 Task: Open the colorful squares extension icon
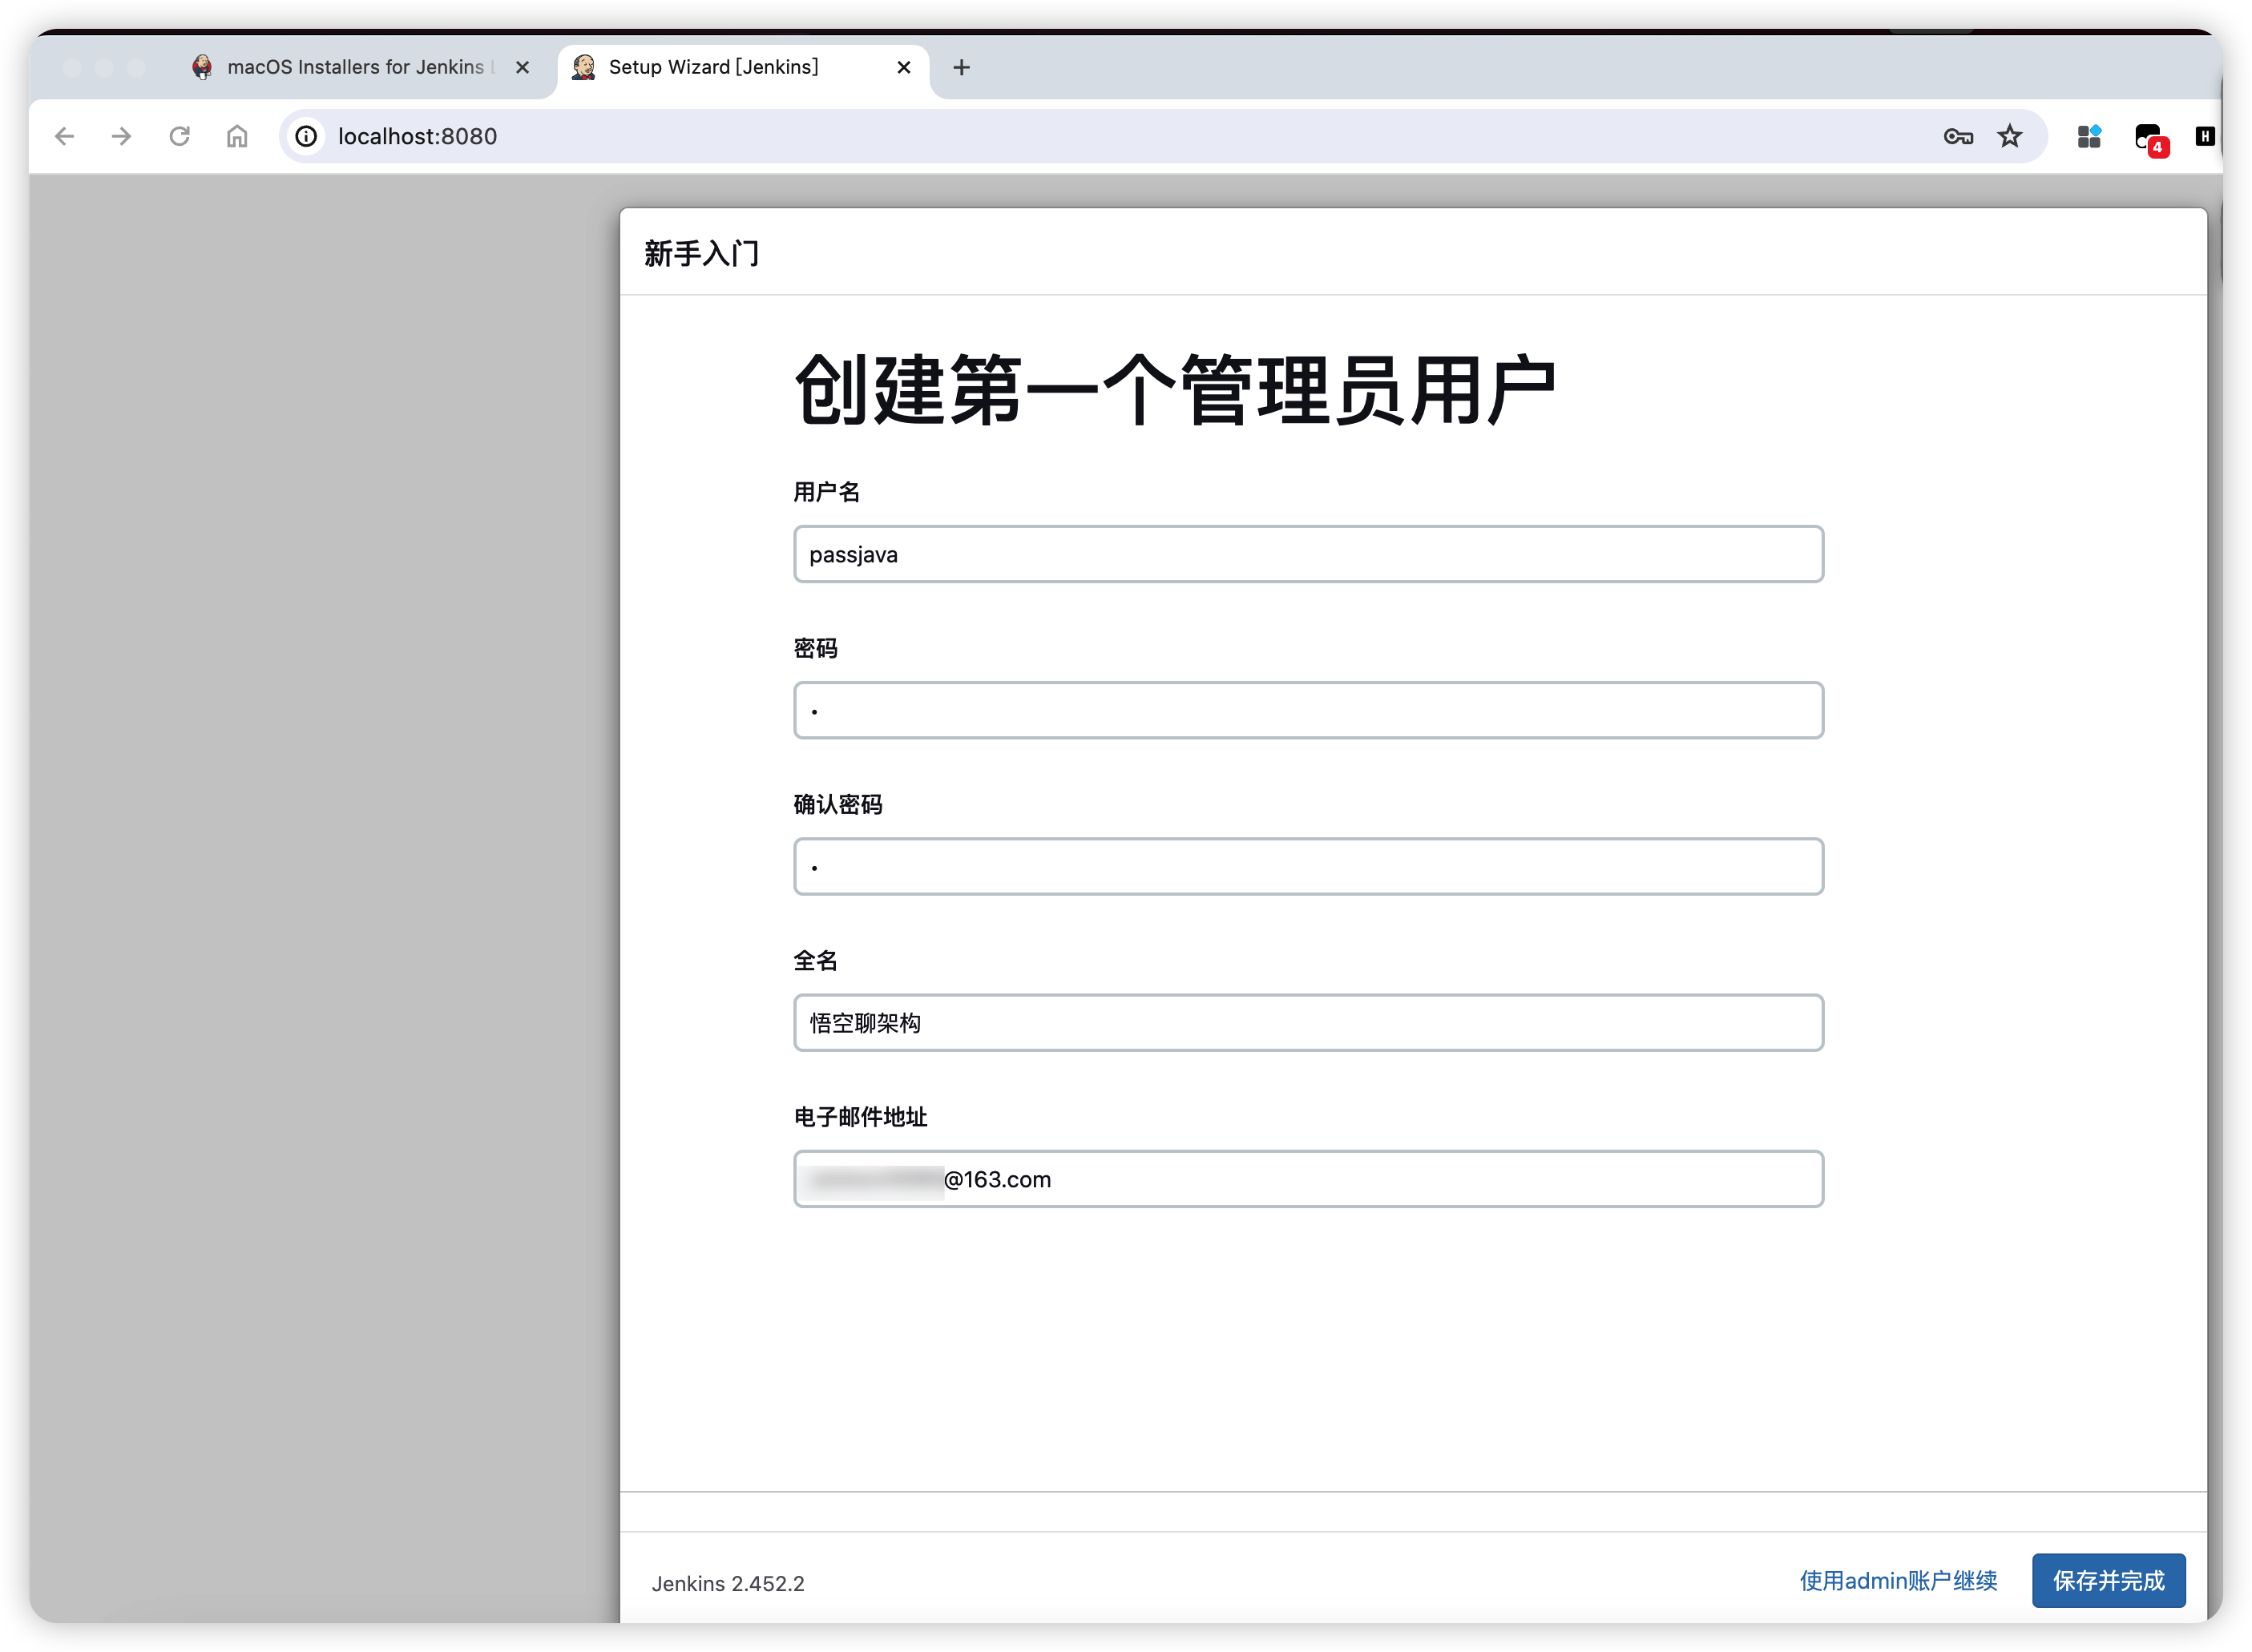tap(2089, 136)
